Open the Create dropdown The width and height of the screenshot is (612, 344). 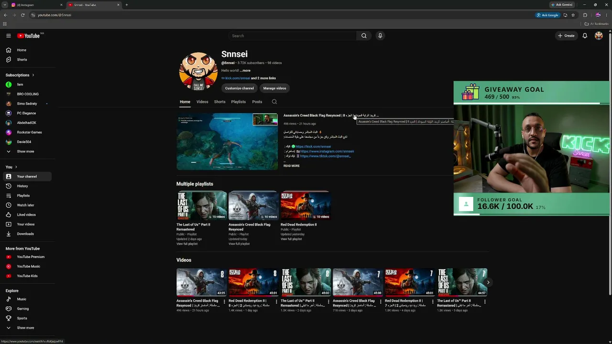(x=566, y=36)
